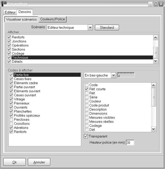Uncheck Eléments ouvrant checkbox
This screenshot has width=165, height=169.
point(11,91)
